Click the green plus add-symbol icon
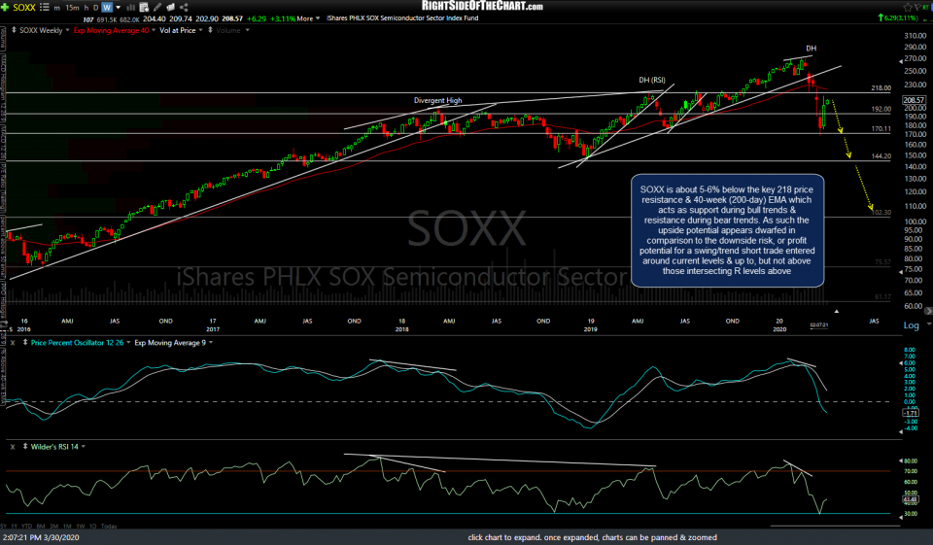Viewport: 933px width, 545px height. (6, 7)
